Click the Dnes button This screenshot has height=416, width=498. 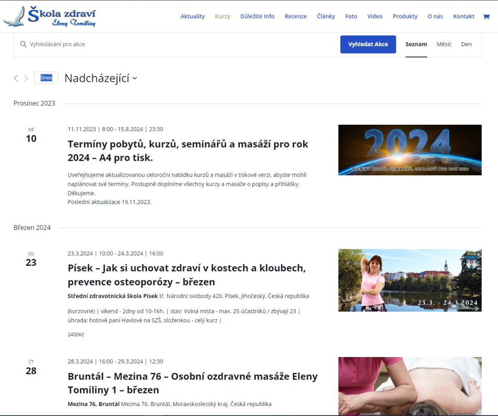click(46, 78)
